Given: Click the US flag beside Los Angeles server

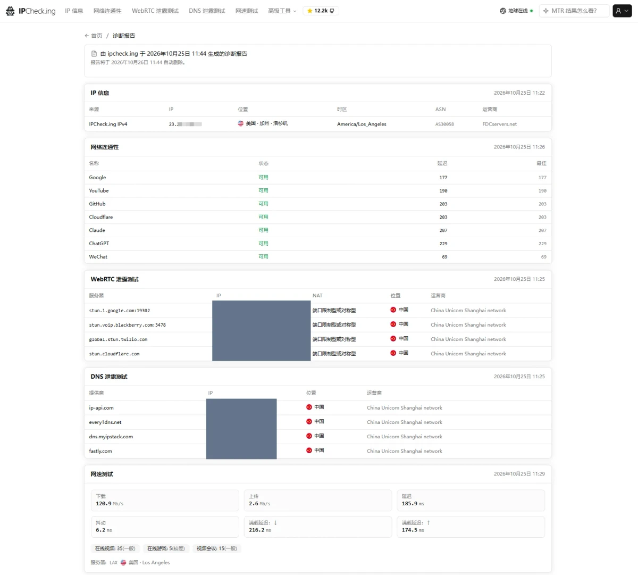Looking at the screenshot, I should pyautogui.click(x=123, y=562).
